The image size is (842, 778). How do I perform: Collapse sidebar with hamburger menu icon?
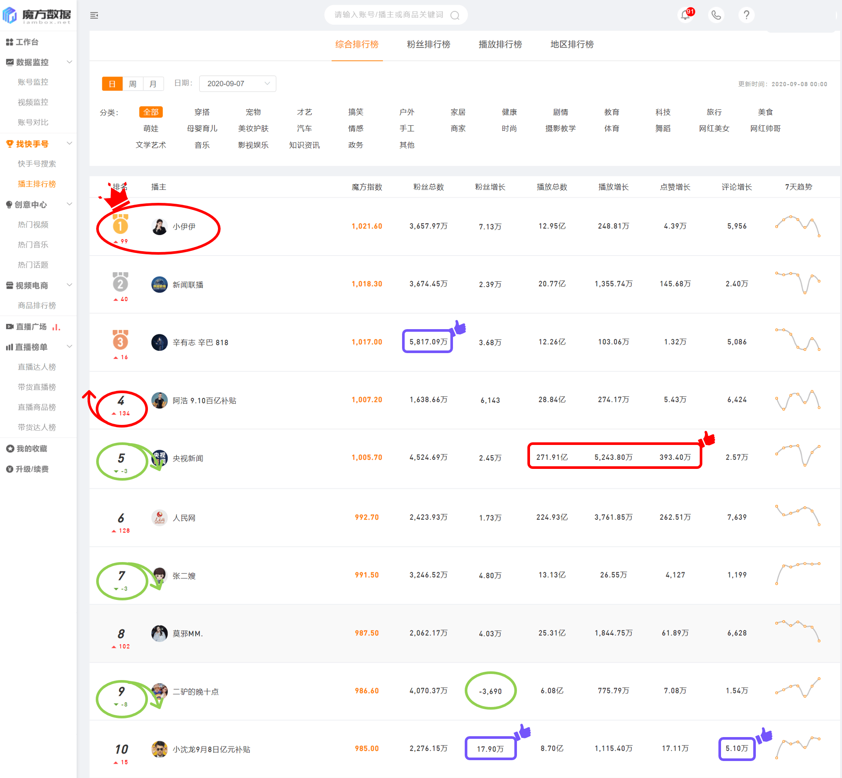[x=94, y=16]
